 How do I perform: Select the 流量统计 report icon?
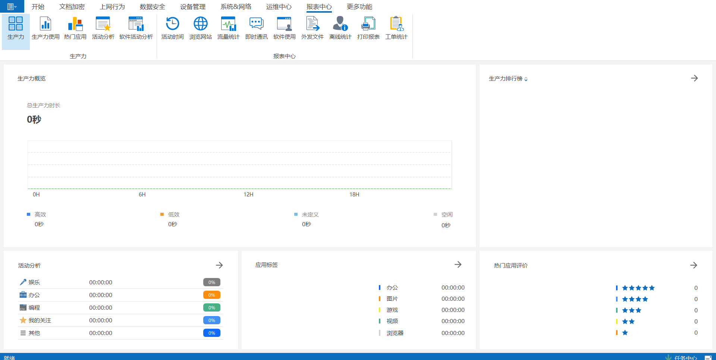click(x=228, y=28)
